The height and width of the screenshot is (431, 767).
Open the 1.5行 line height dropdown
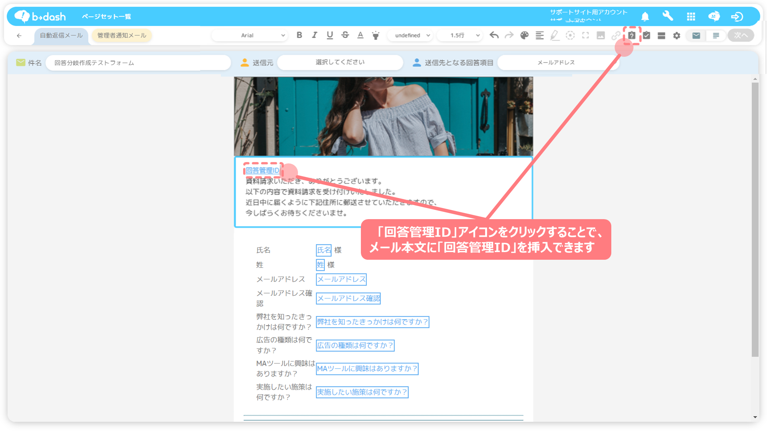coord(460,35)
